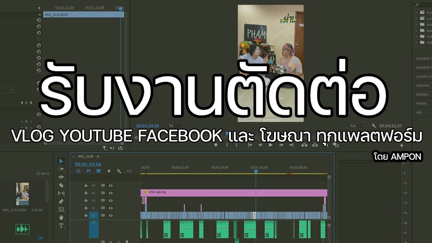Click the Program Monitor Add Marker icon
432x243 pixels.
tap(216, 145)
